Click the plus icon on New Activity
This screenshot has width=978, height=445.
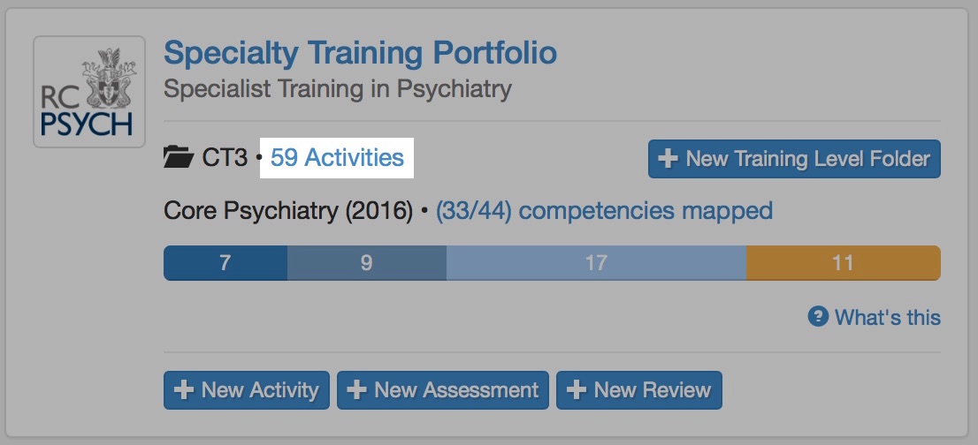(x=185, y=390)
